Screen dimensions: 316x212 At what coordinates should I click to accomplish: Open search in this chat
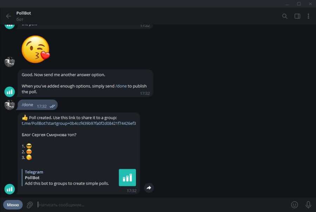pyautogui.click(x=285, y=16)
